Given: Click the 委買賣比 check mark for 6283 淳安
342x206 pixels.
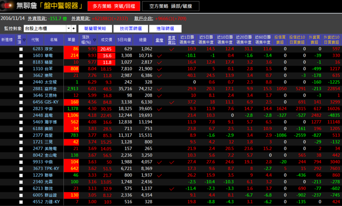Looking at the screenshot, I should click(x=172, y=49).
